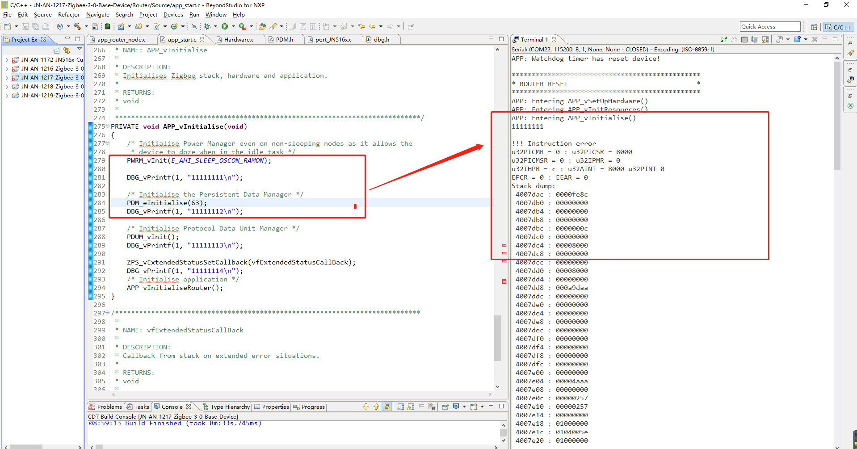Viewport: 857px width, 449px height.
Task: Switch to the PDM.h editor tab
Action: pyautogui.click(x=285, y=39)
